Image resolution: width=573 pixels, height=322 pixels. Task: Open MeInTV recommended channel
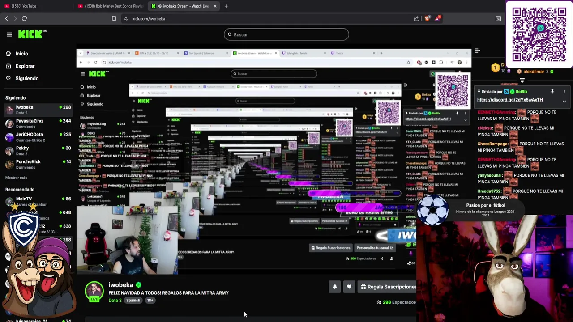38,201
